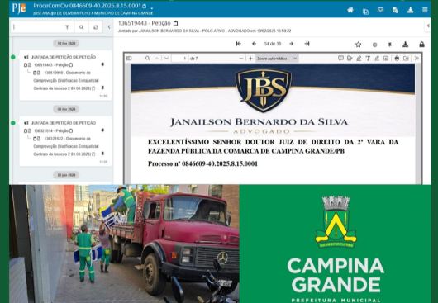Zoom in the PDF
The image size is (438, 303).
click(250, 59)
